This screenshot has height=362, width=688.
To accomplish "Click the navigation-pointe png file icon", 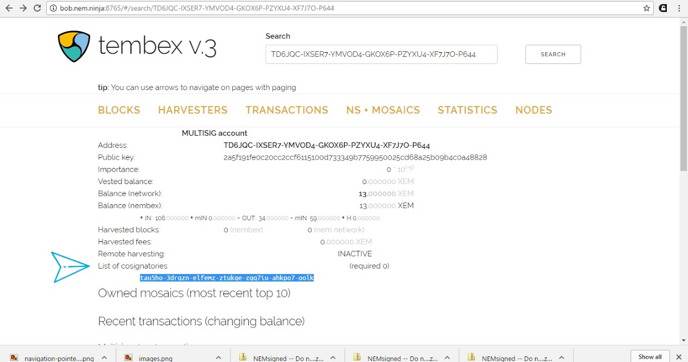I will [x=14, y=358].
